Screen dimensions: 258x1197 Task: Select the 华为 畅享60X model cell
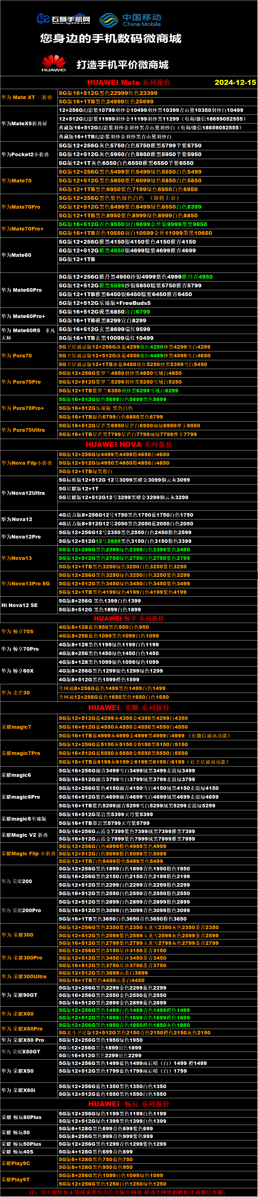[x=29, y=671]
